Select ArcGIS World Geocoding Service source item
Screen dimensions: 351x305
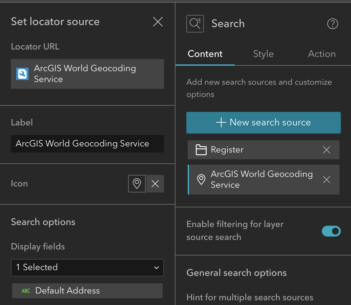tap(263, 180)
